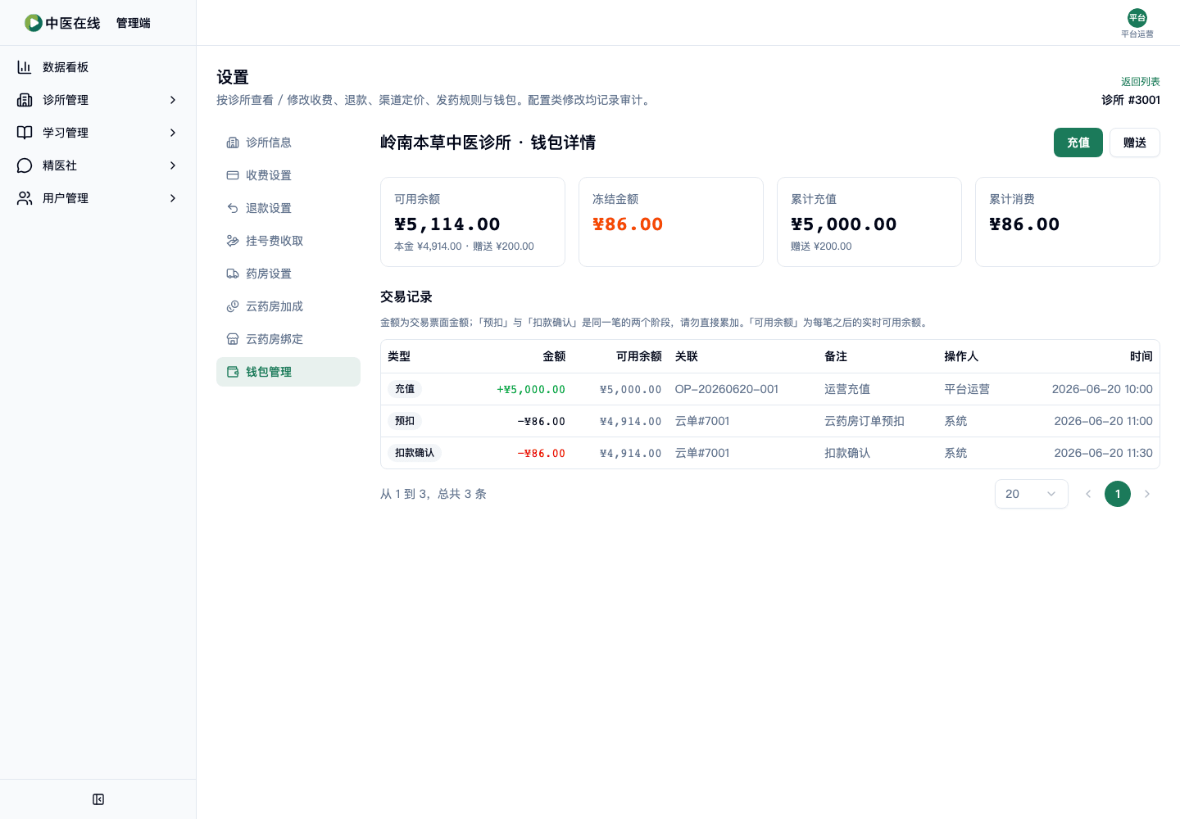1180x819 pixels.
Task: Click the 预扣 type tag in the table
Action: click(405, 421)
